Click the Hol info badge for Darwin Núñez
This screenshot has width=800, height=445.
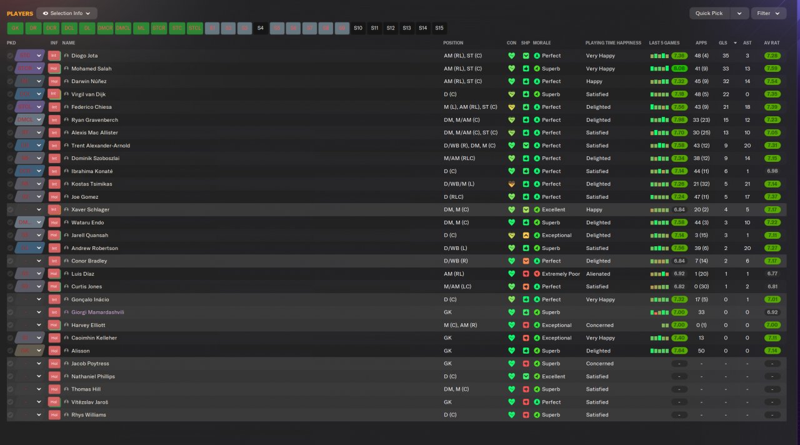click(x=54, y=81)
